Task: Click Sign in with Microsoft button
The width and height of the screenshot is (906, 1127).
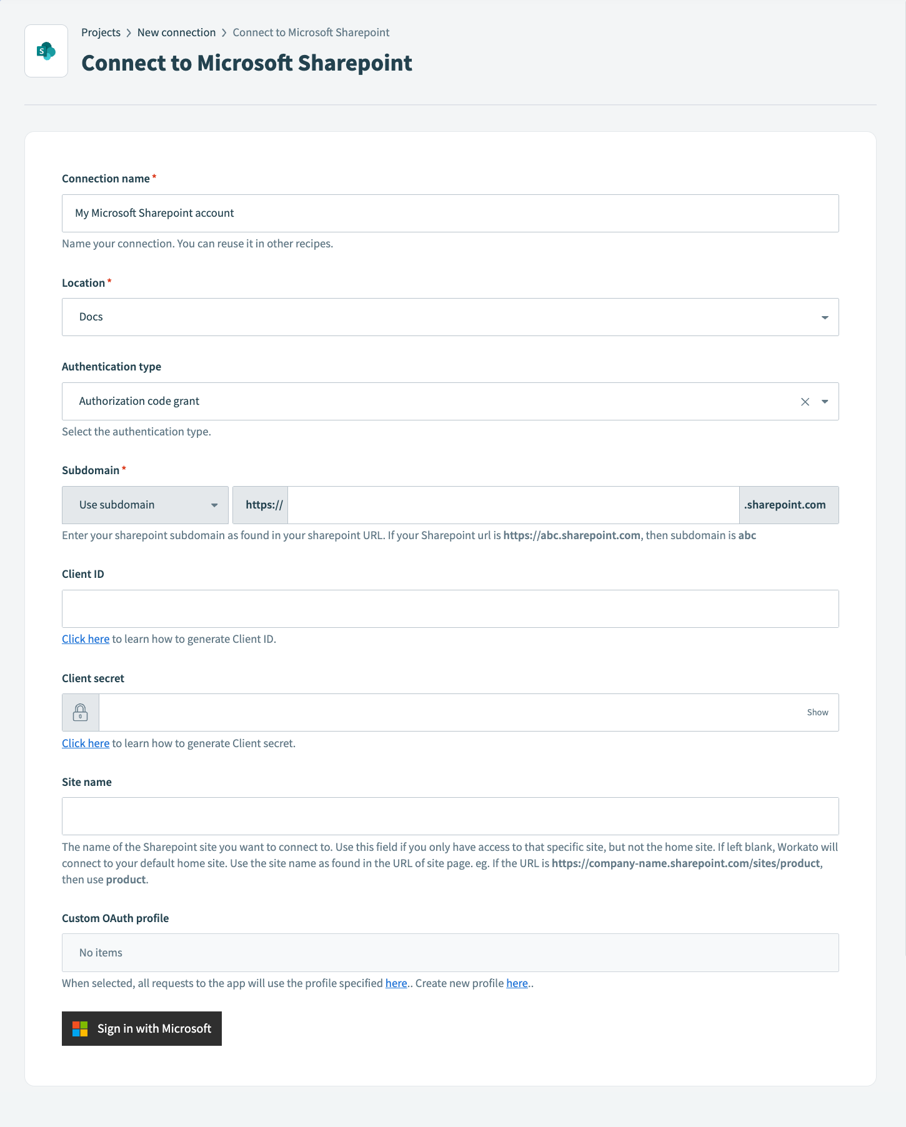Action: [x=142, y=1029]
